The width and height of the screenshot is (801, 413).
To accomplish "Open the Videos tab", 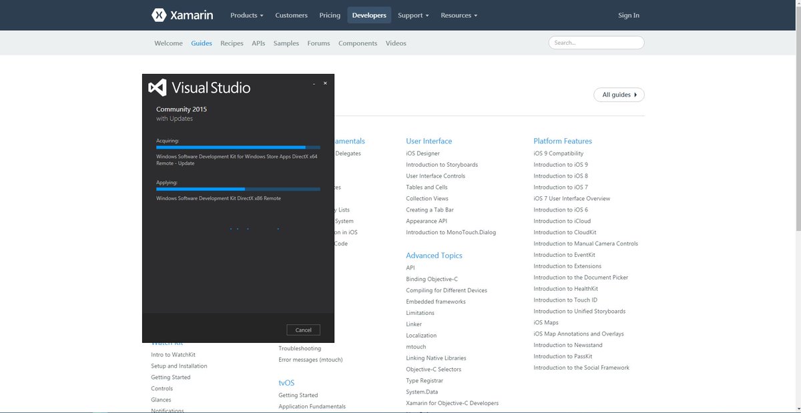I will pyautogui.click(x=396, y=43).
